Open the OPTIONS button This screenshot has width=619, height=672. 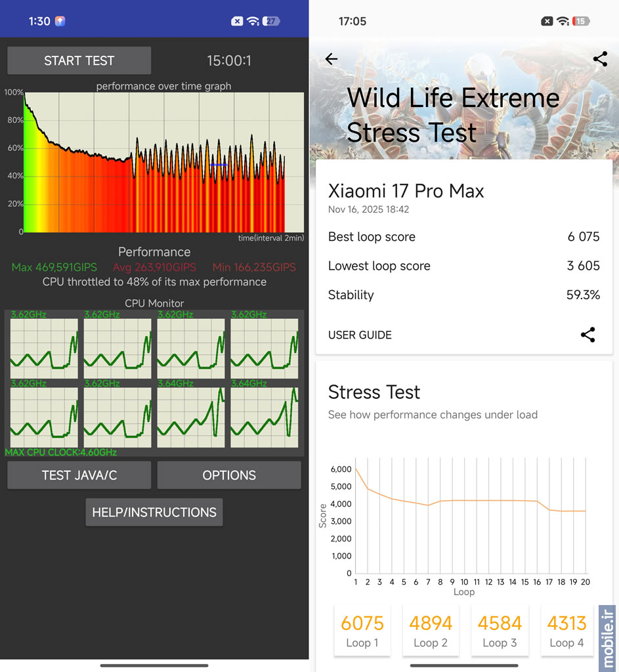(229, 475)
